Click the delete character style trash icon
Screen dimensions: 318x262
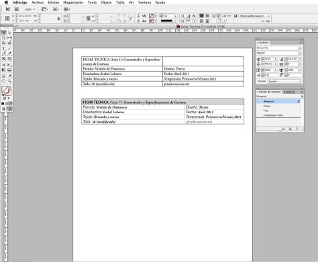(297, 129)
